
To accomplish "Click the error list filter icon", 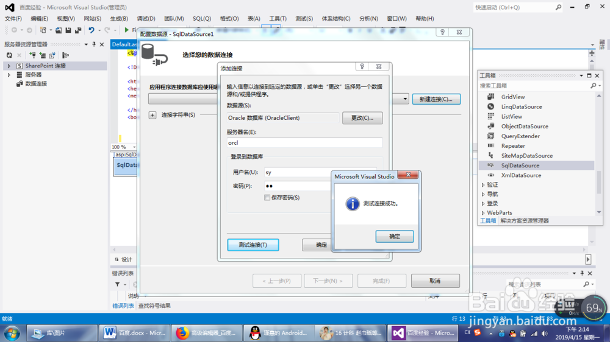I will pos(118,285).
